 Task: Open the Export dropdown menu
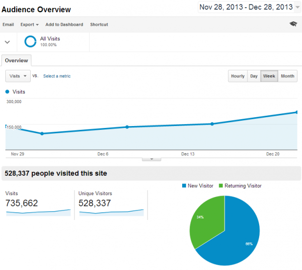click(29, 24)
